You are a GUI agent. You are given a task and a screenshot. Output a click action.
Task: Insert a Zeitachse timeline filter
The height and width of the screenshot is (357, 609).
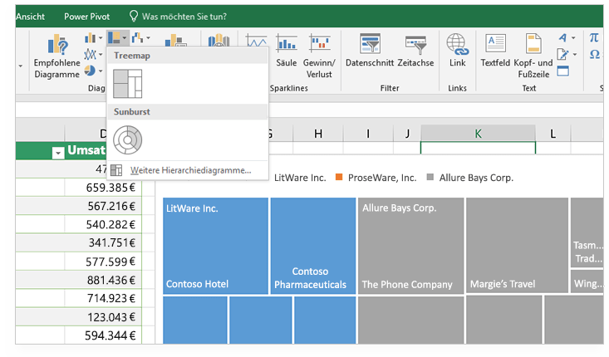(415, 51)
